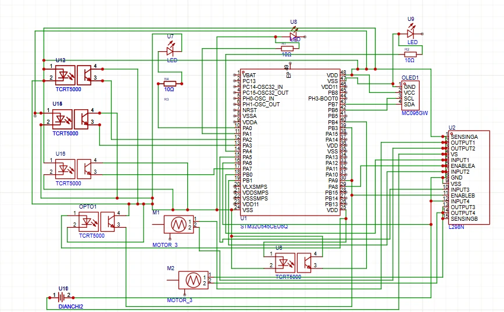Click the PA15 pin name

click(x=332, y=134)
